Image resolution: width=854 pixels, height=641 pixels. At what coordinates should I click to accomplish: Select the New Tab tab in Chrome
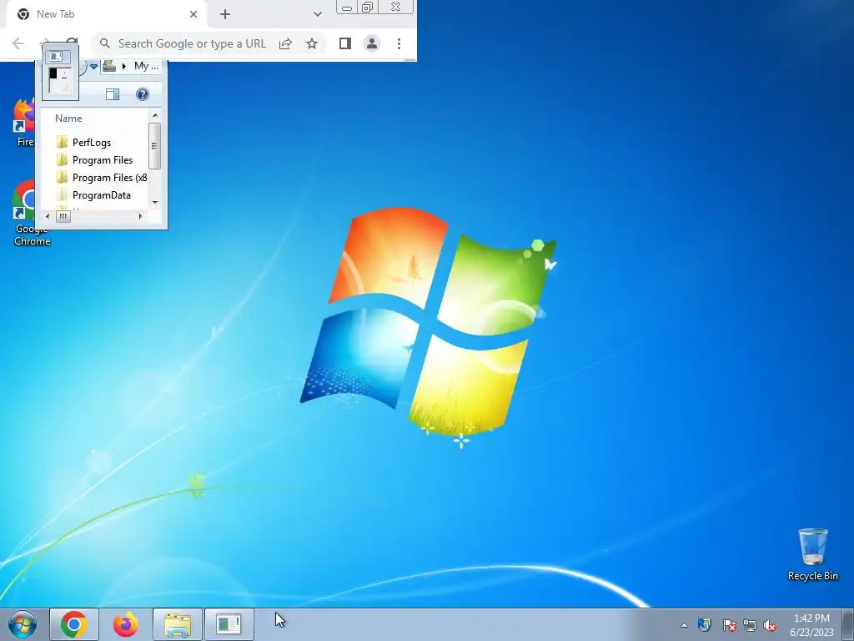(106, 14)
